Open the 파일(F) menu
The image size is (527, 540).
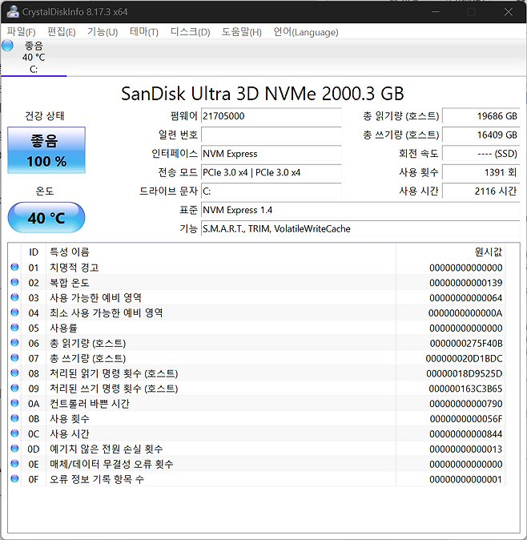pyautogui.click(x=21, y=32)
